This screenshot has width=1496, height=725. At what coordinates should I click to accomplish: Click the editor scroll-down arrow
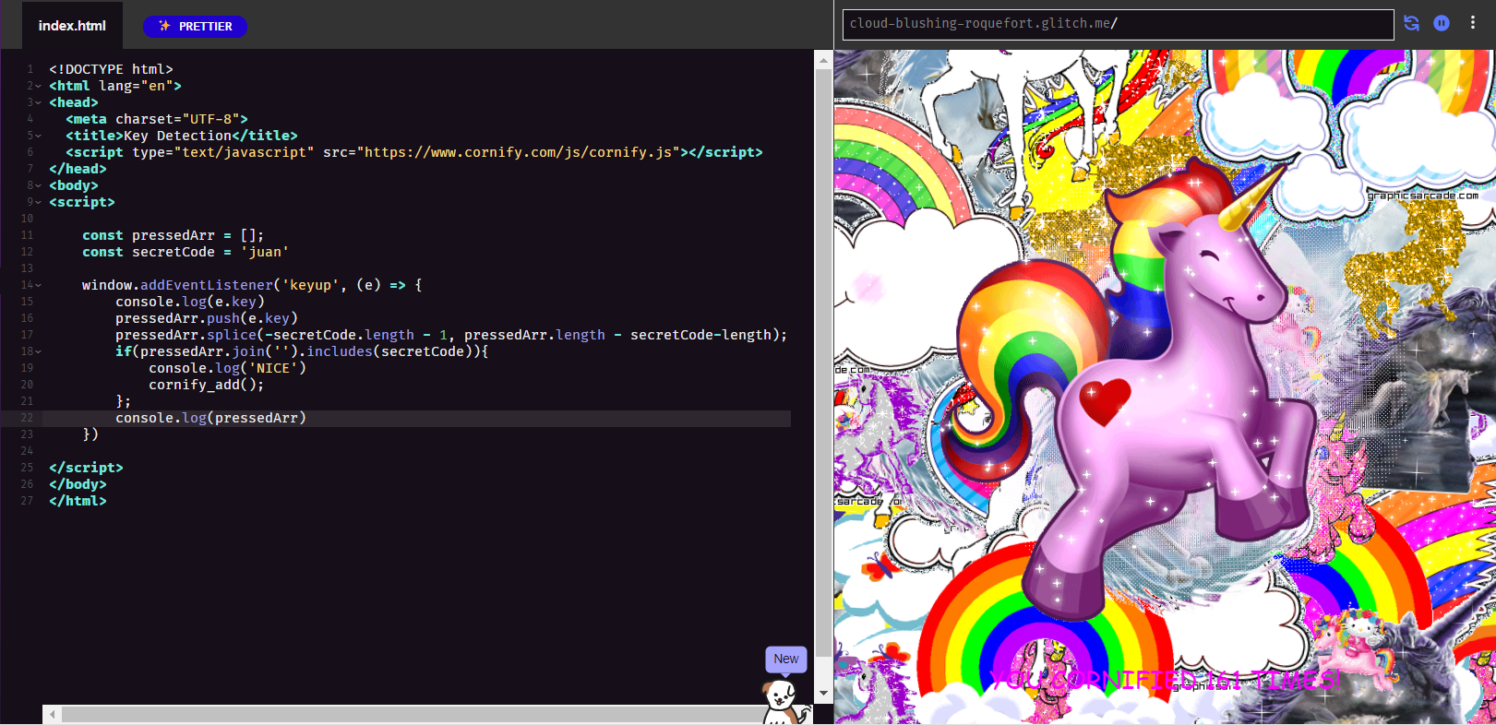coord(822,693)
